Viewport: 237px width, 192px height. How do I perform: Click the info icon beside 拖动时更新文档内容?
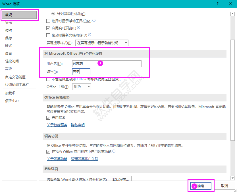[90, 35]
